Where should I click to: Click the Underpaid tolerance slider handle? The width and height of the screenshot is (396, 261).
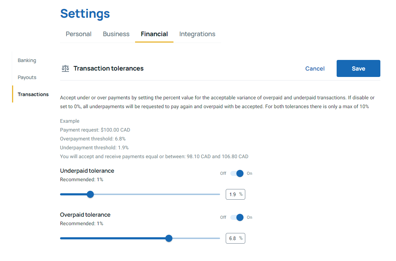(x=90, y=194)
